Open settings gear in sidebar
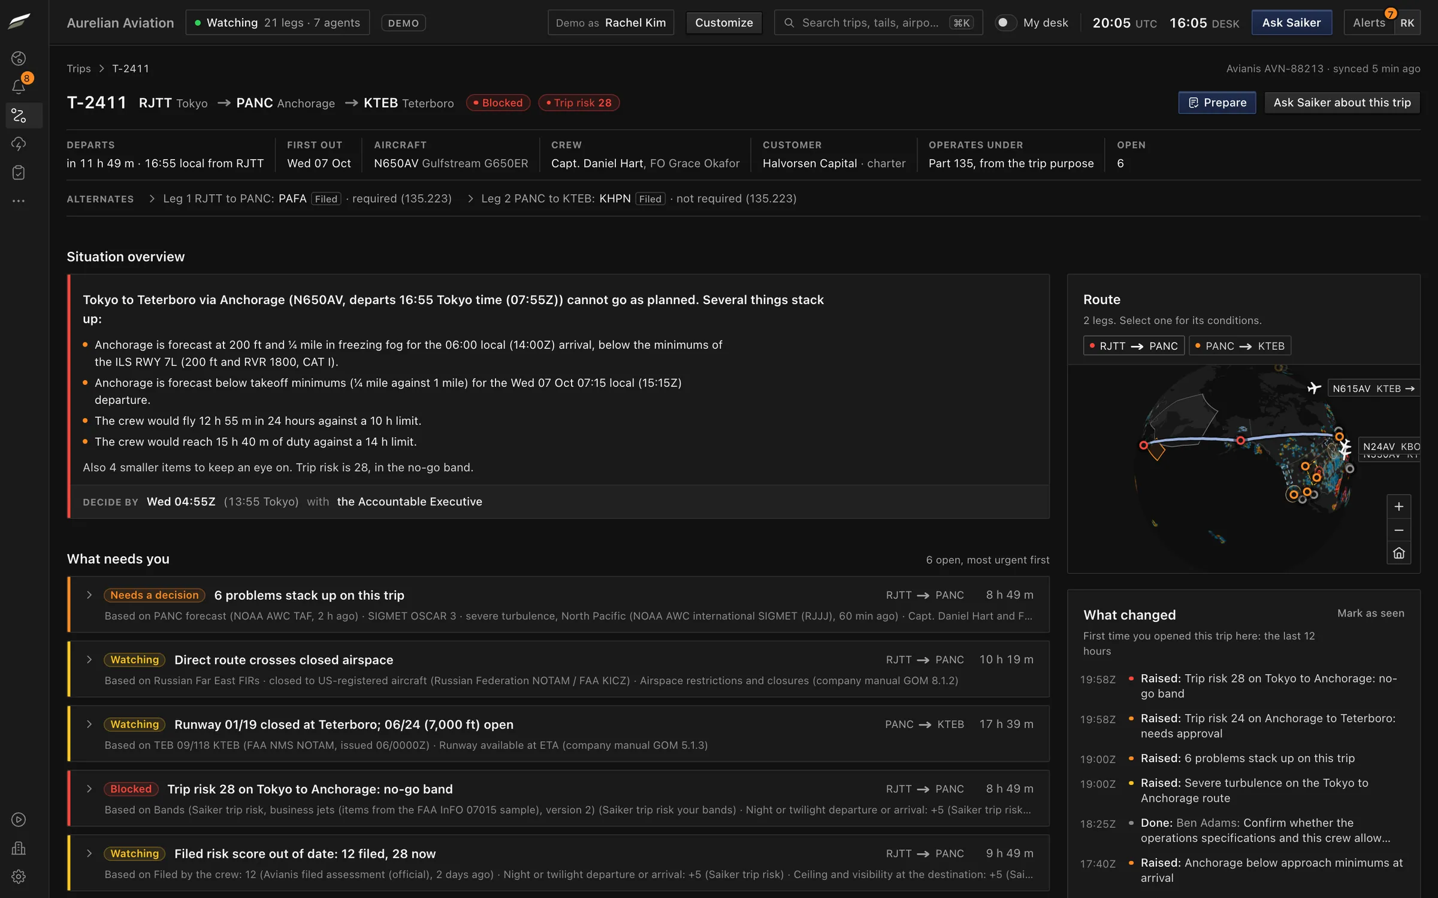The image size is (1438, 898). click(x=19, y=876)
